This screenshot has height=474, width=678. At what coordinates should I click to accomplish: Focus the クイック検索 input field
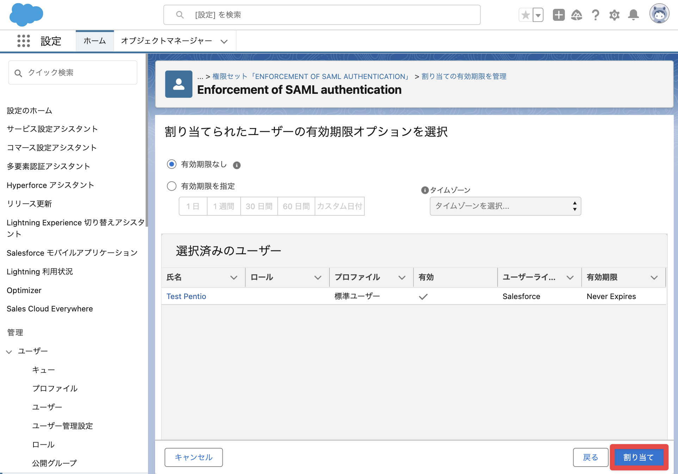coord(73,73)
